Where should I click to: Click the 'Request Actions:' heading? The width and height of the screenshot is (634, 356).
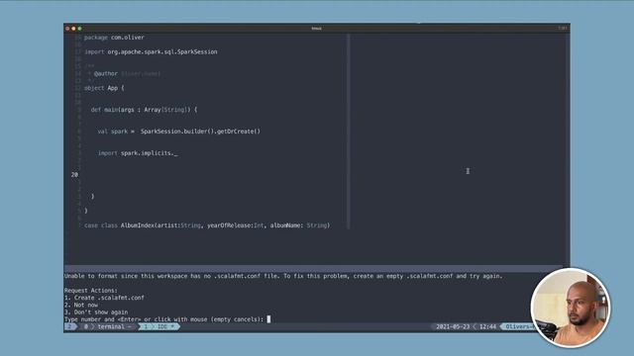91,290
